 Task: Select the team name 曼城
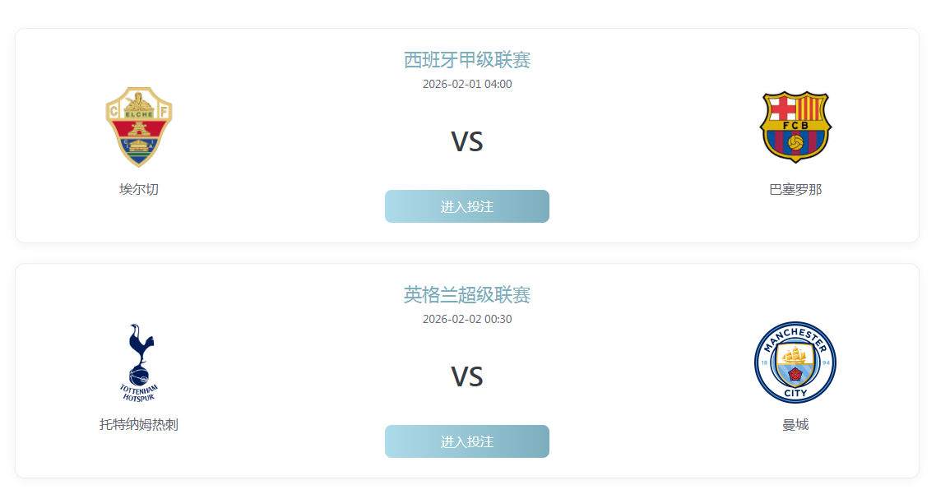tap(795, 423)
